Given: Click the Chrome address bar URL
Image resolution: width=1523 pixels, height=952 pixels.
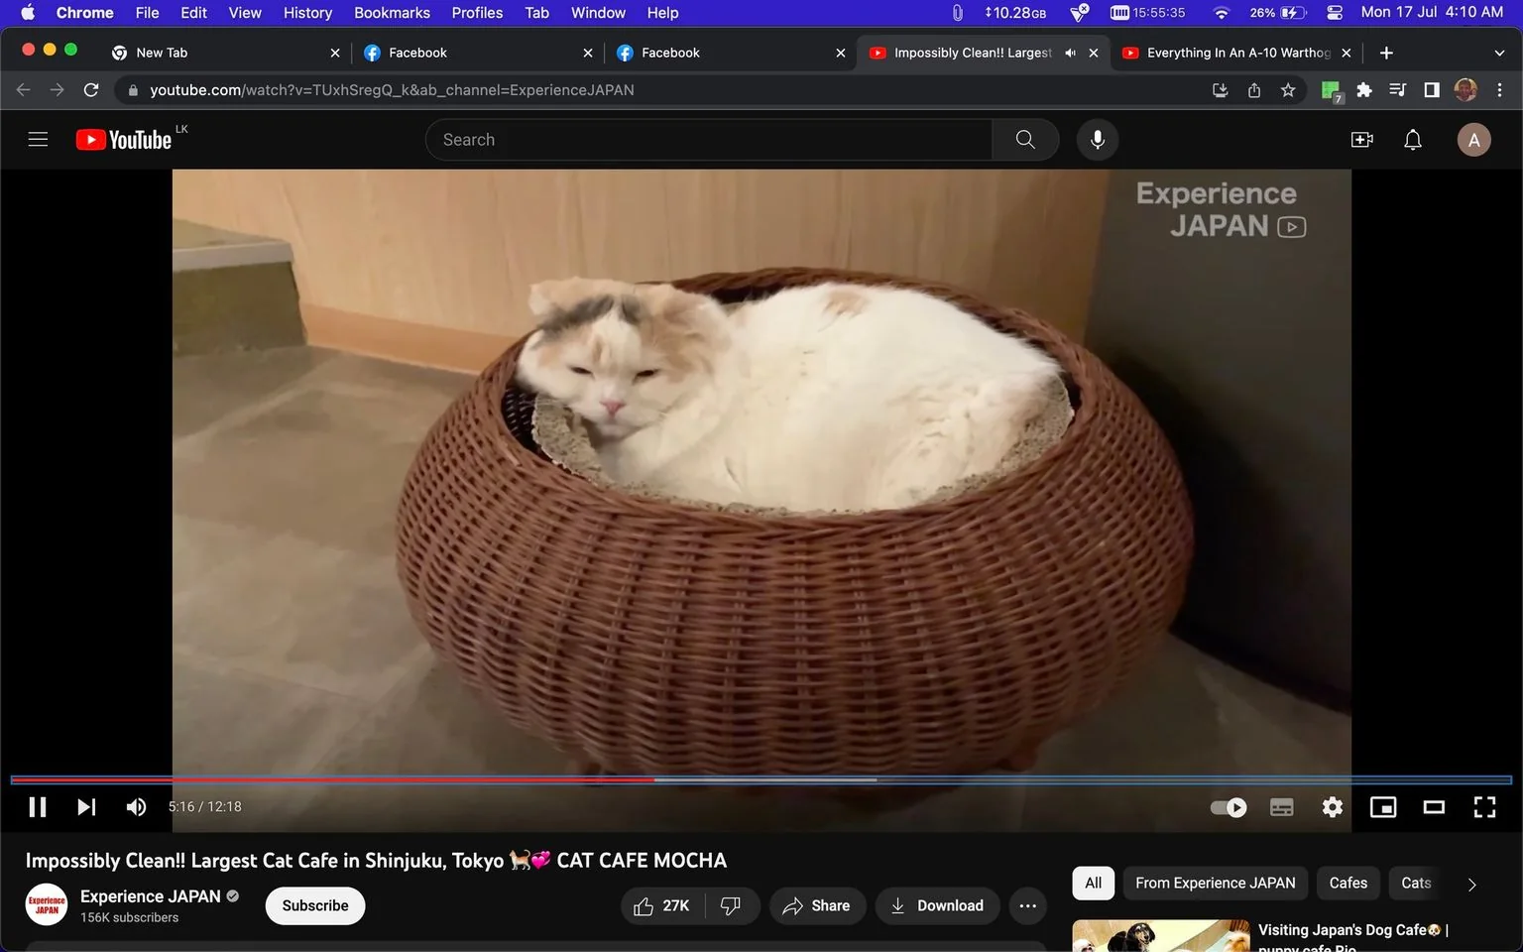Looking at the screenshot, I should coord(392,90).
